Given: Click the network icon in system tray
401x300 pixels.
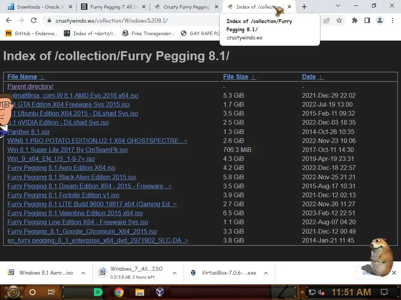Looking at the screenshot, I should pos(312,292).
